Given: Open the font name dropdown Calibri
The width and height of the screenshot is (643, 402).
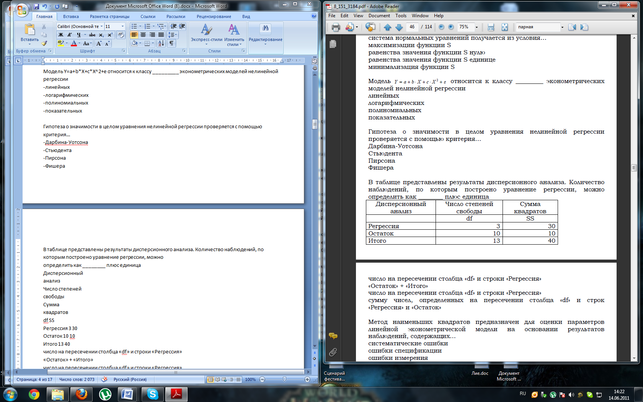Looking at the screenshot, I should pos(101,26).
